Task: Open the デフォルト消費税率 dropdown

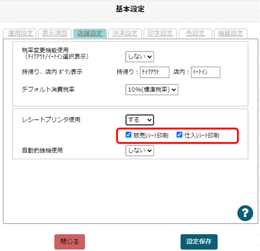Action: (152, 90)
